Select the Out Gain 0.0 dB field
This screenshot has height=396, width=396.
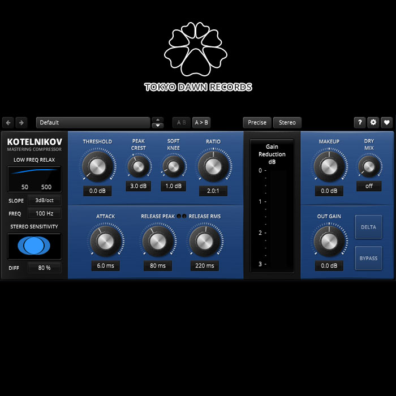329,266
